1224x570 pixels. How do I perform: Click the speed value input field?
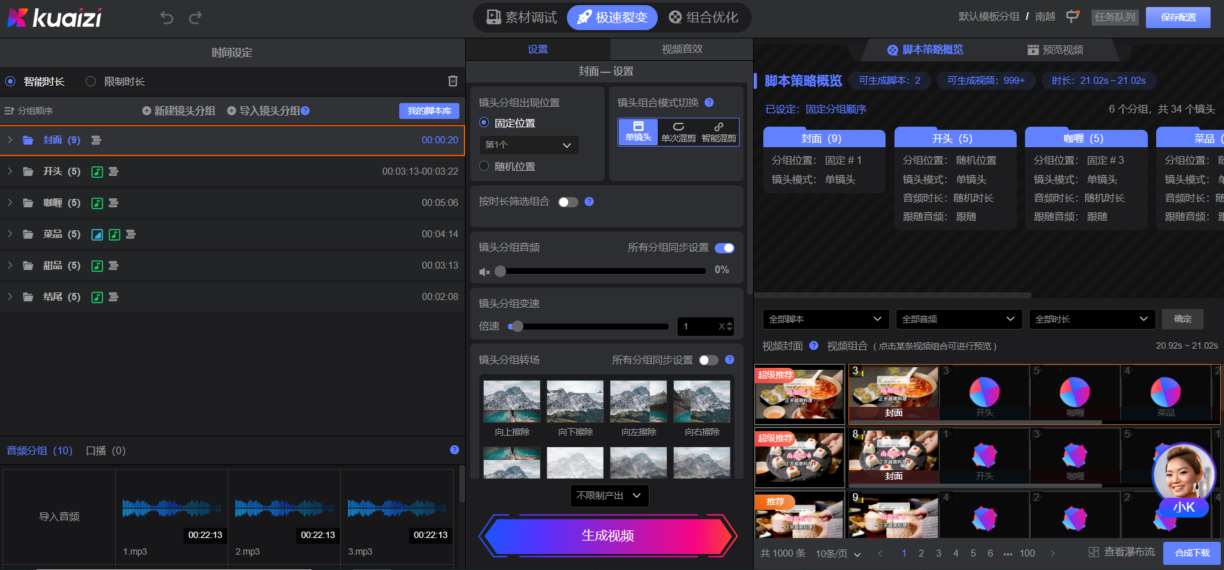point(705,326)
